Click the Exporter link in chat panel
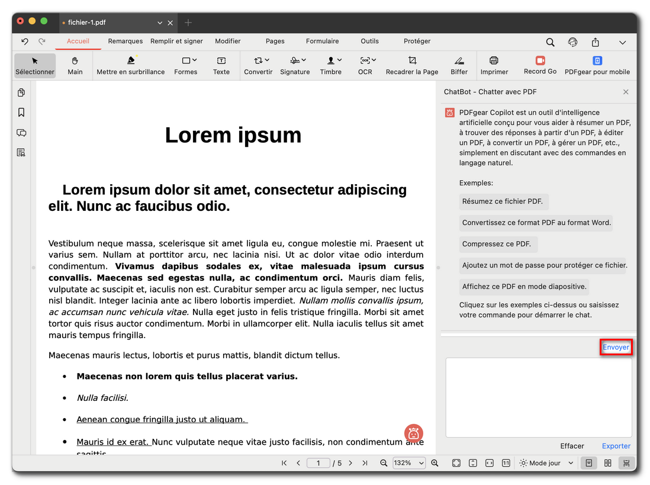650x485 pixels. pos(616,446)
